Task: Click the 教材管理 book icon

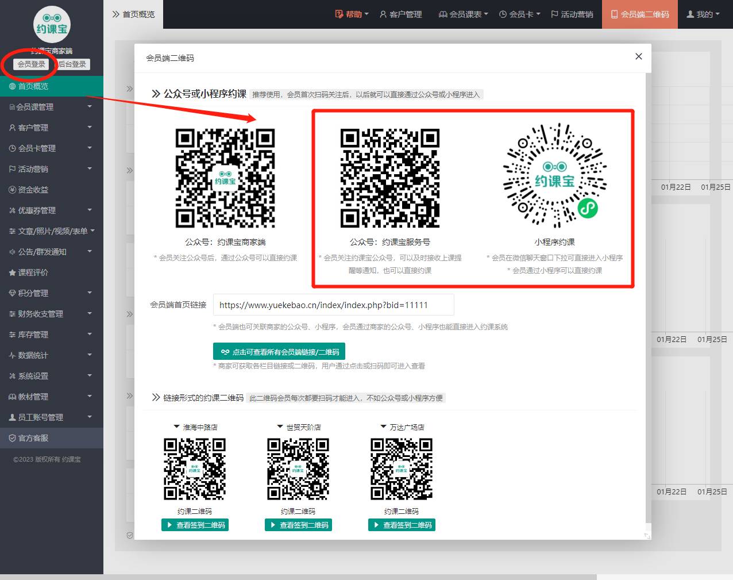Action: point(12,397)
